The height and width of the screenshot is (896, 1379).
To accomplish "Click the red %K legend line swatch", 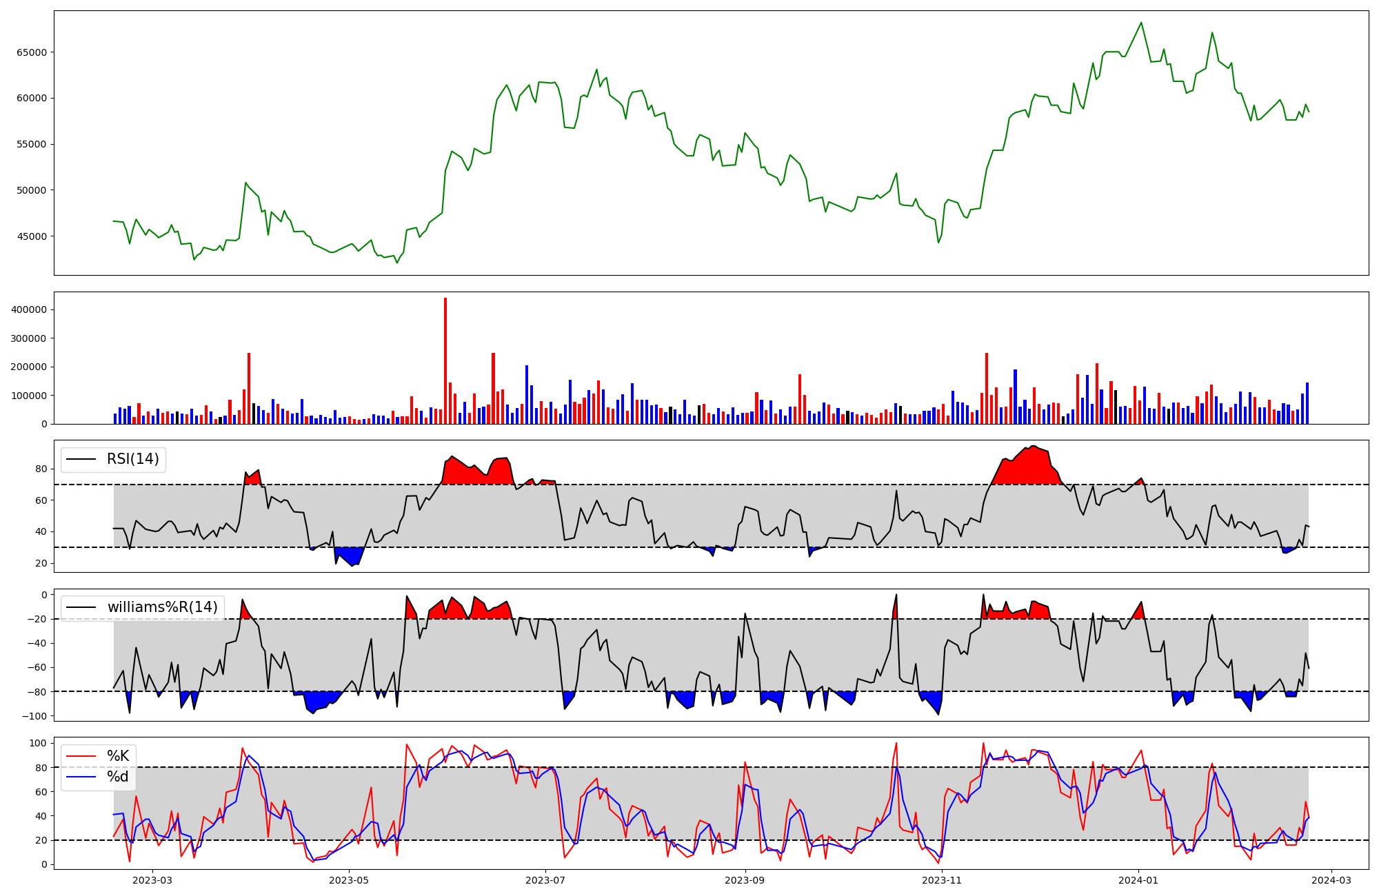I will point(81,756).
